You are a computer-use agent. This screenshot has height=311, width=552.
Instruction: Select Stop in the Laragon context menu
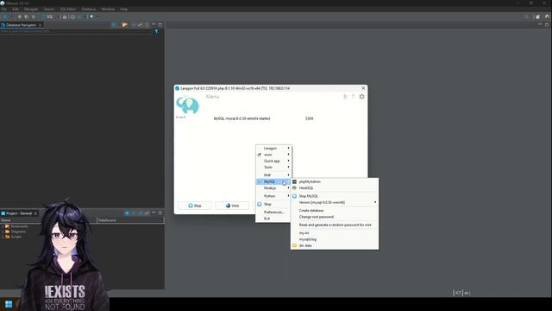point(273,204)
